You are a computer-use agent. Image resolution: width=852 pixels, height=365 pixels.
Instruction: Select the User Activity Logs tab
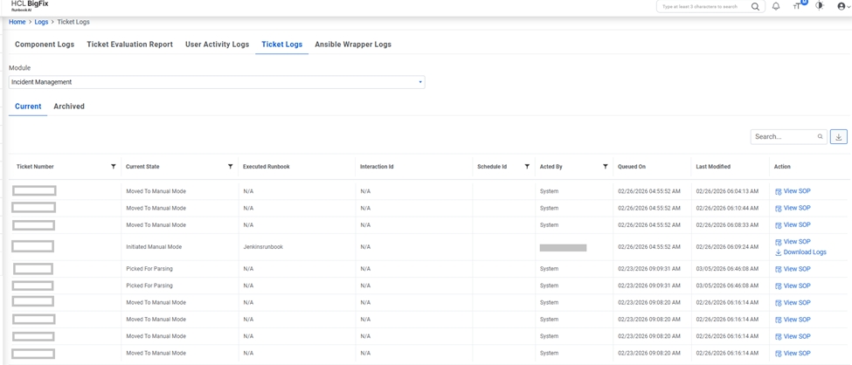click(217, 45)
